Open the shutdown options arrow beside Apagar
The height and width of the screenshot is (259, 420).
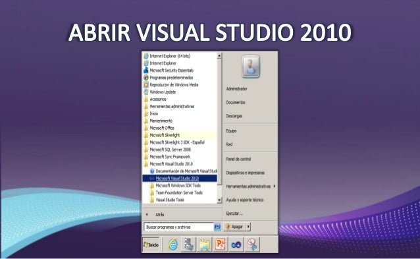pyautogui.click(x=248, y=227)
